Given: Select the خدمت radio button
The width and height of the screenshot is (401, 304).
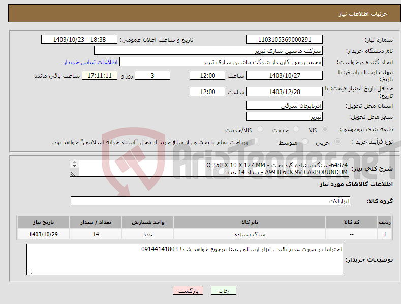Looking at the screenshot, I should [296, 129].
